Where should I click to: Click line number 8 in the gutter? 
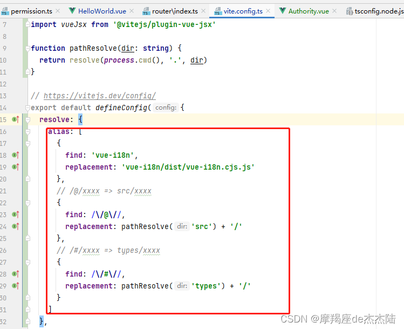[4, 36]
